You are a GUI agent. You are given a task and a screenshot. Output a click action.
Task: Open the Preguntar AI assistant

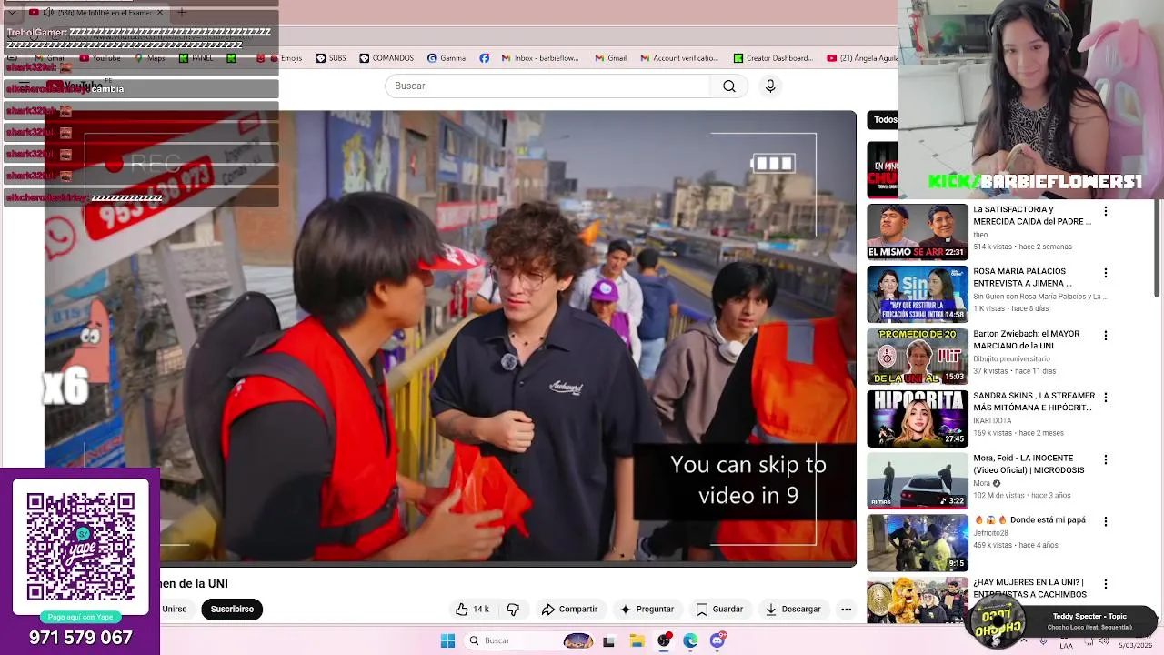tap(647, 610)
